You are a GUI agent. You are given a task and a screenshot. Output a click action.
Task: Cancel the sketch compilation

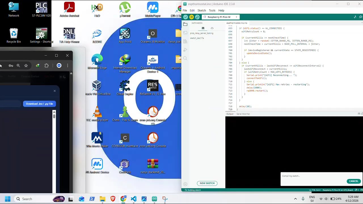click(354, 181)
